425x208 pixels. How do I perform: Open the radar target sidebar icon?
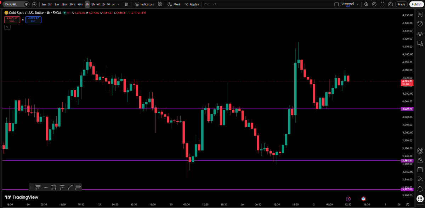420,150
